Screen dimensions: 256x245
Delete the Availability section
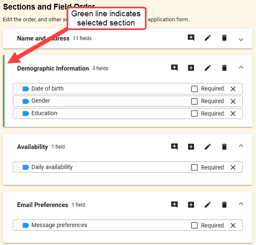pos(224,146)
